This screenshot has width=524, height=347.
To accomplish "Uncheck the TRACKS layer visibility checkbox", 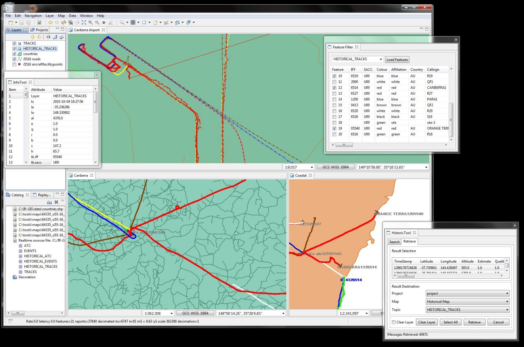I will pos(14,43).
